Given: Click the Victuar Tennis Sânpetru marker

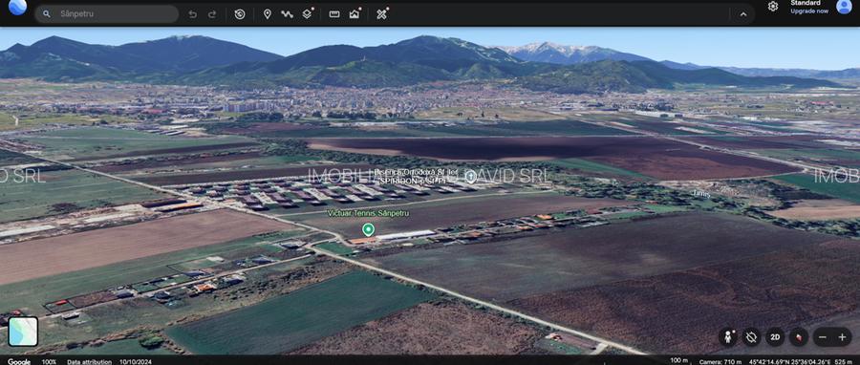Looking at the screenshot, I should [x=369, y=229].
